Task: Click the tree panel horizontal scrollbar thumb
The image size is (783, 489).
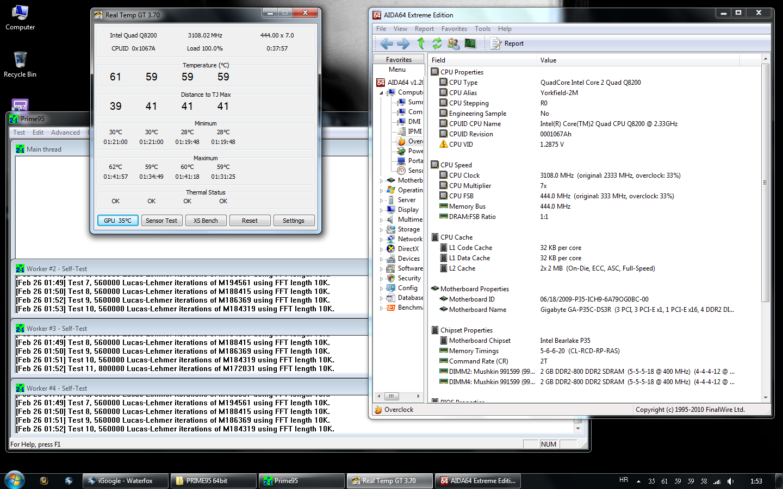Action: 391,396
